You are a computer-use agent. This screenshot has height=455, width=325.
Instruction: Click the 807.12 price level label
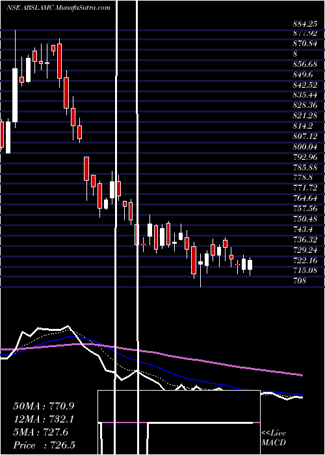point(305,136)
